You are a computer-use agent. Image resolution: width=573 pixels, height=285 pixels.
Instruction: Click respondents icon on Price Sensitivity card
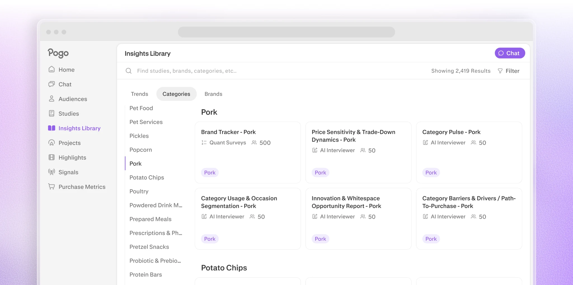pyautogui.click(x=363, y=150)
